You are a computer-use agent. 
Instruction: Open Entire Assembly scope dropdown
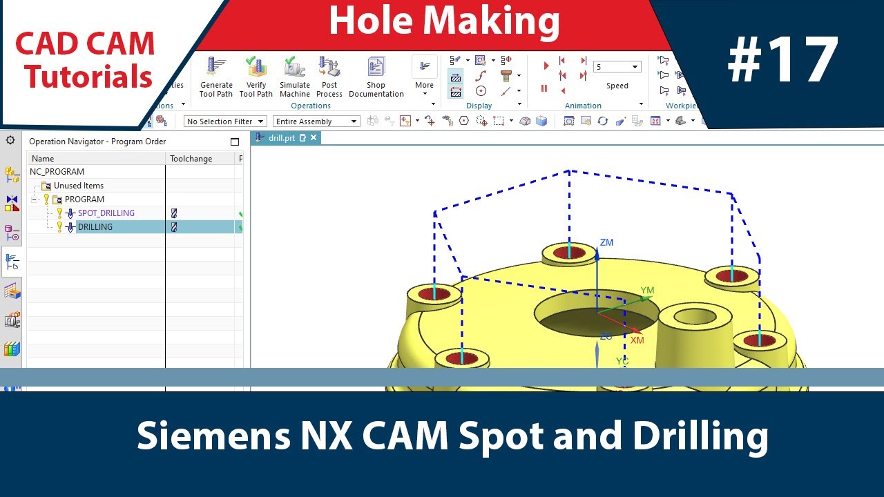(316, 121)
